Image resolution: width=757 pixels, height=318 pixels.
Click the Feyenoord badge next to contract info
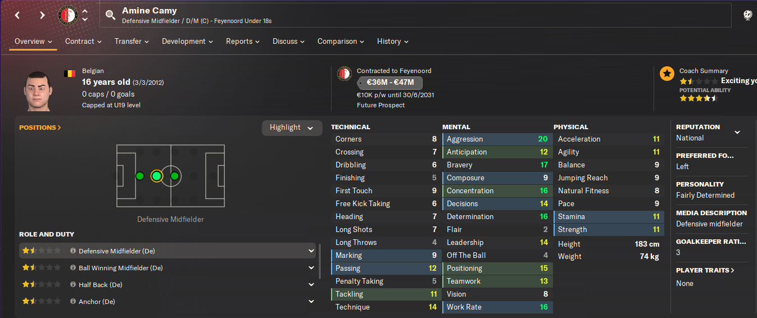tap(344, 74)
